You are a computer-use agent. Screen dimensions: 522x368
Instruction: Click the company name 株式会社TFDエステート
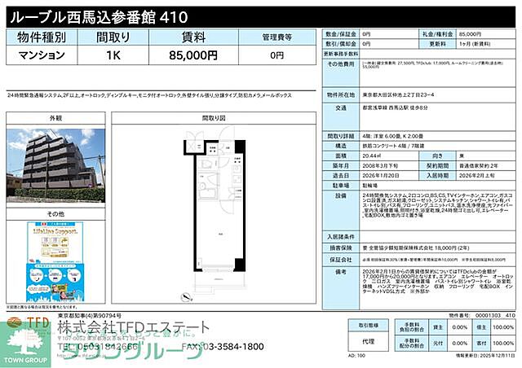point(126,327)
